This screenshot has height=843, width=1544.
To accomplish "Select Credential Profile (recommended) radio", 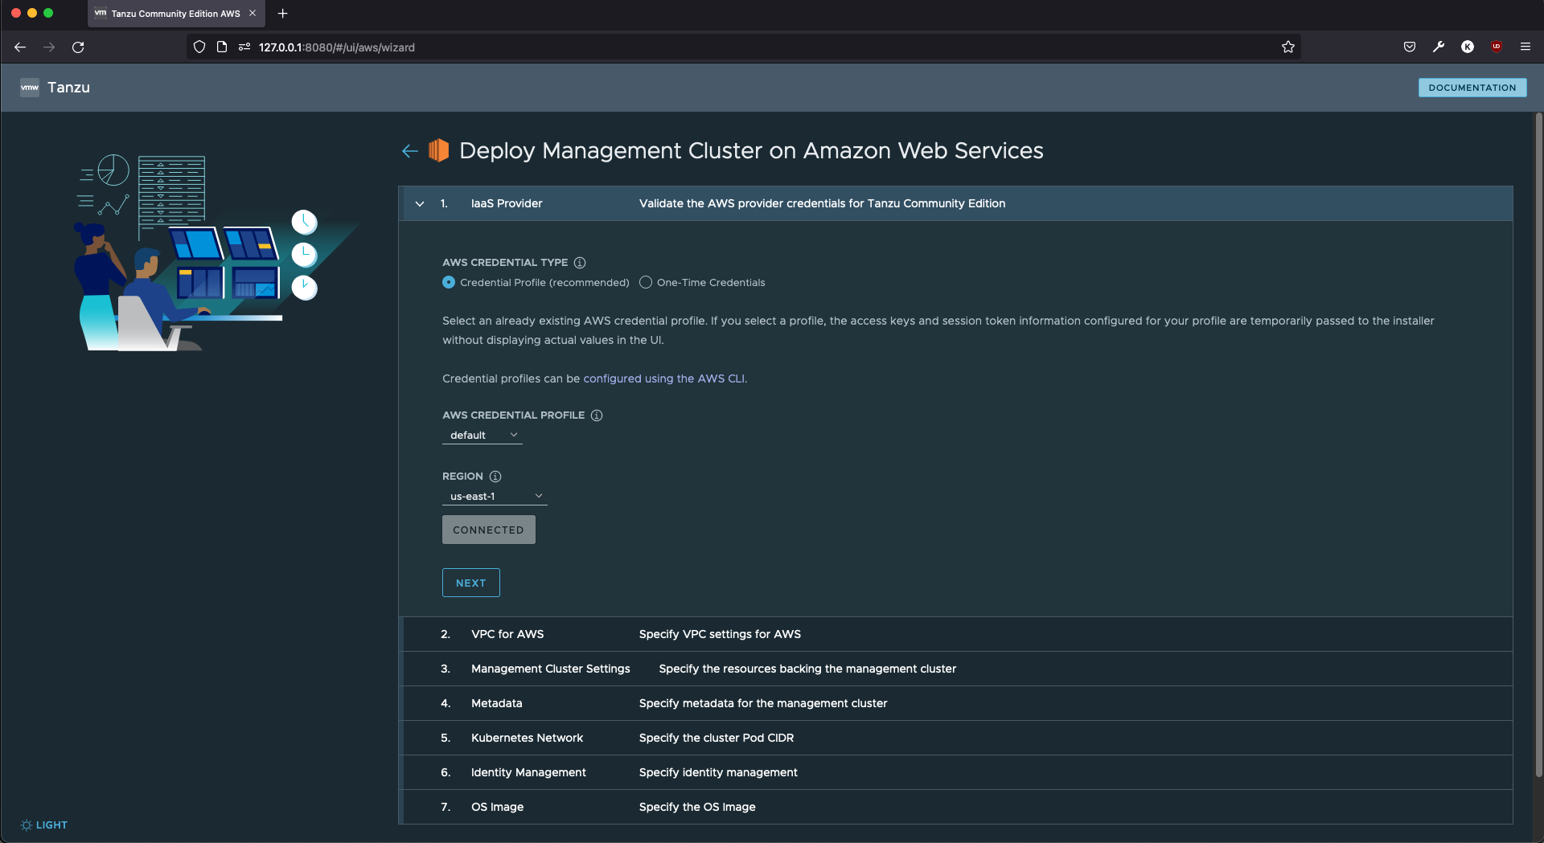I will (449, 283).
